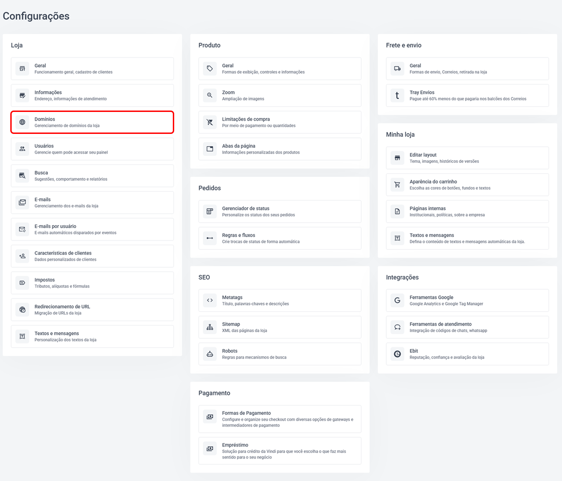
Task: Click the document icon beside Páginas internas
Action: (397, 211)
